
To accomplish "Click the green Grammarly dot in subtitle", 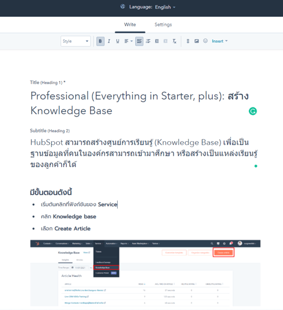I will (x=256, y=166).
